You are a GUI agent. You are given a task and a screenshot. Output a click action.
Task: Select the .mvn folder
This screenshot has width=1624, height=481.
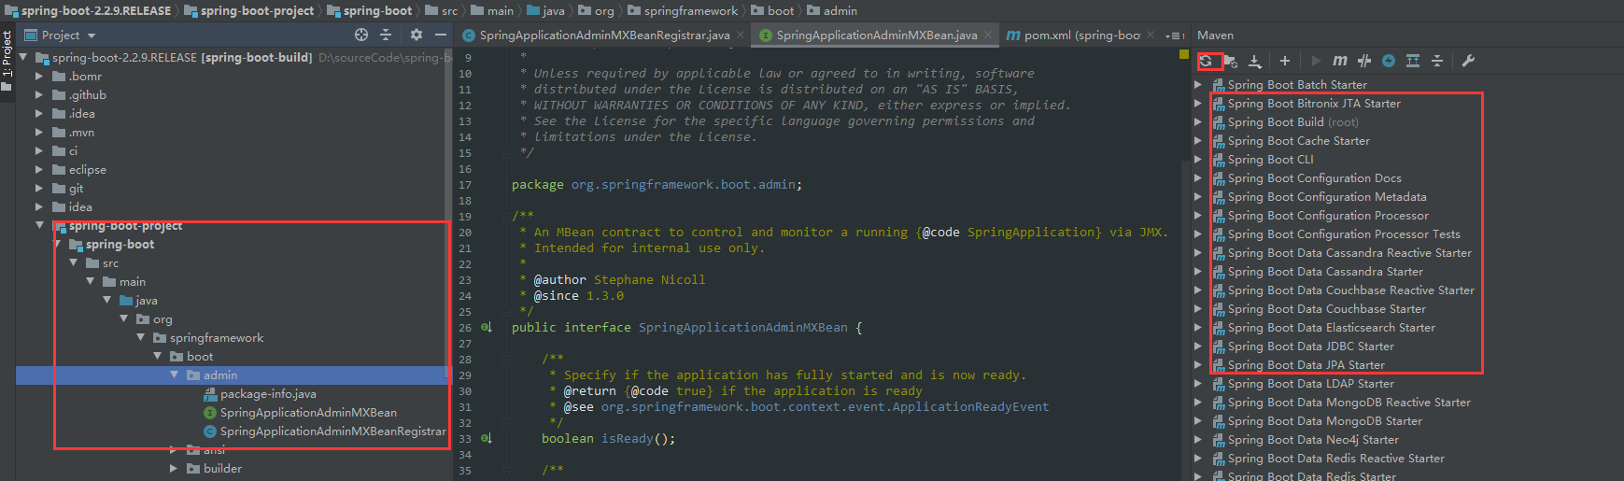click(x=81, y=132)
